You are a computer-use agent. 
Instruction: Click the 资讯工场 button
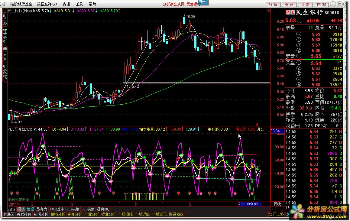point(276,214)
